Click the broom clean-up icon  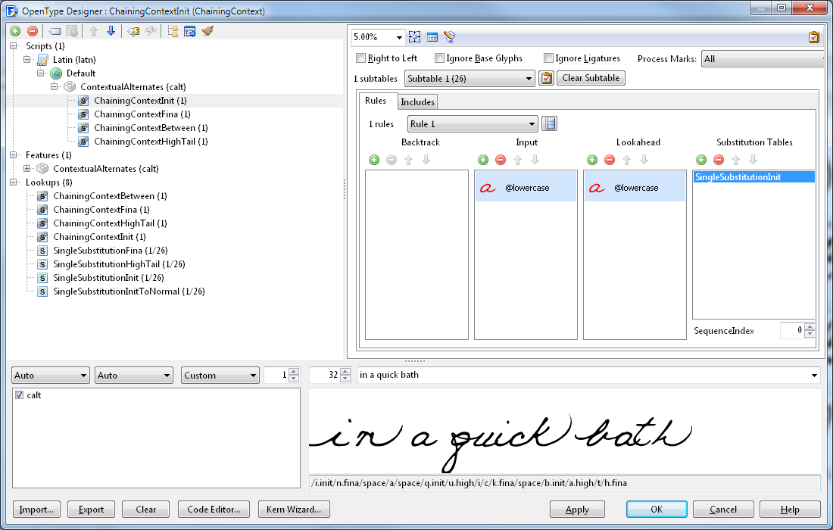(207, 31)
